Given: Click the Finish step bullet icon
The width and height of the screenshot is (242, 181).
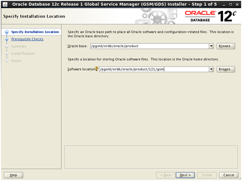Looking at the screenshot, I should pos(7,61).
